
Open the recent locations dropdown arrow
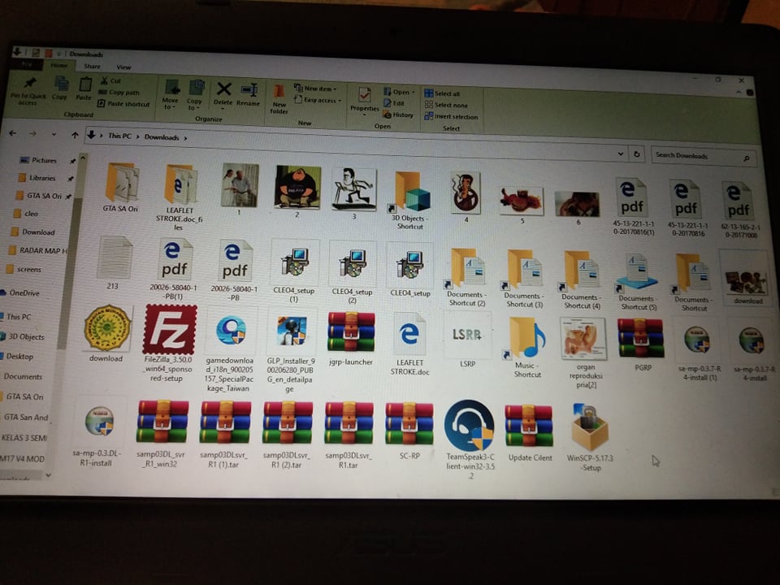point(54,134)
